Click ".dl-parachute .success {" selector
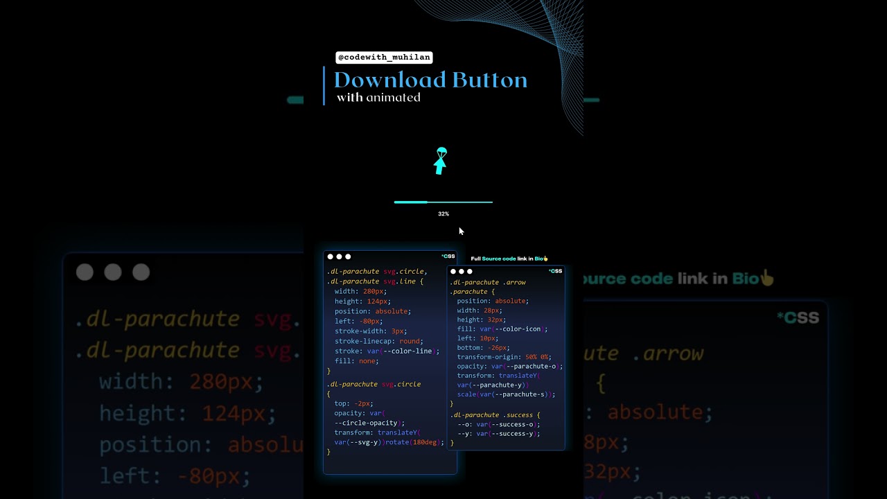The image size is (887, 499). [495, 415]
